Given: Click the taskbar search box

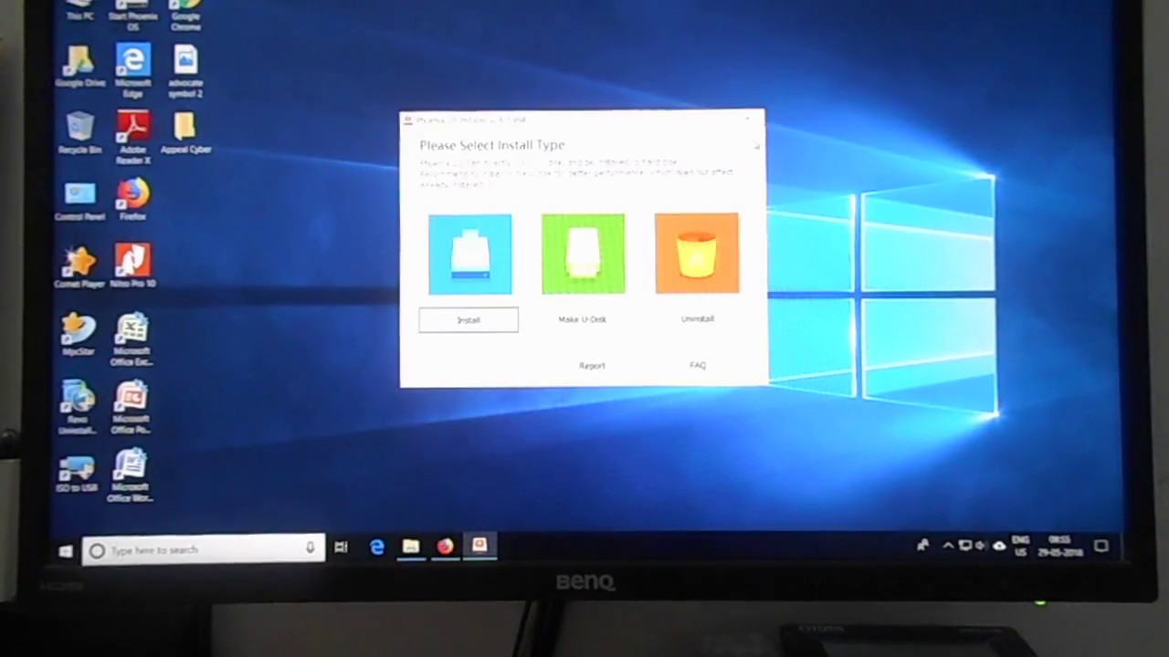Looking at the screenshot, I should pyautogui.click(x=203, y=549).
